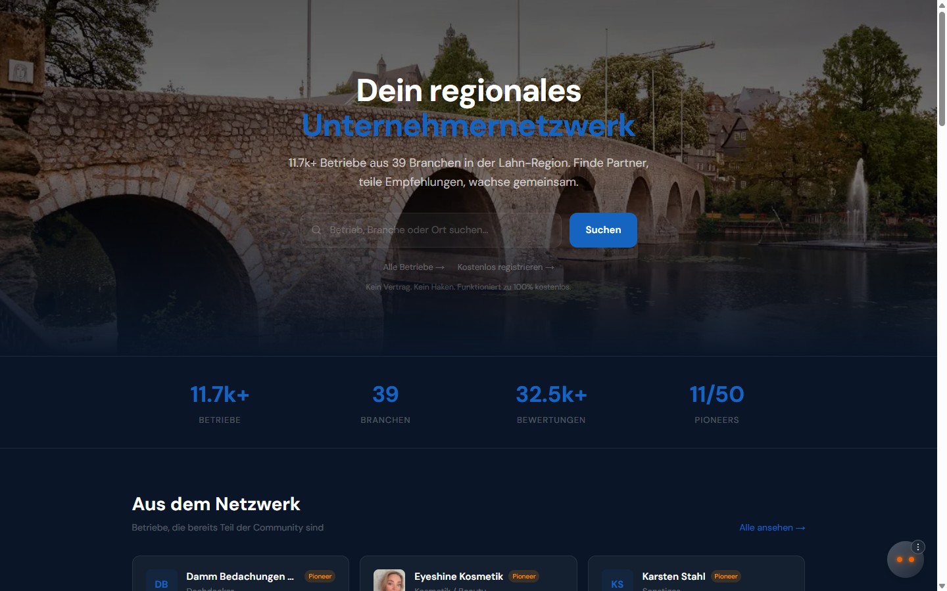Open the Alle Betriebe link
This screenshot has height=591, width=947.
(414, 267)
